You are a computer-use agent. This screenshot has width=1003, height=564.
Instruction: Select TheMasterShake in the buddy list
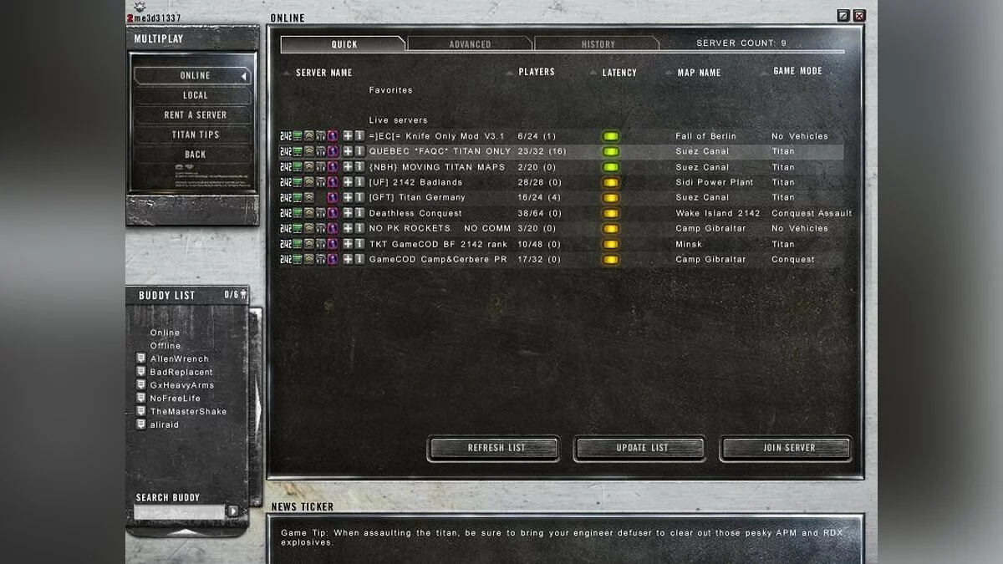point(188,411)
